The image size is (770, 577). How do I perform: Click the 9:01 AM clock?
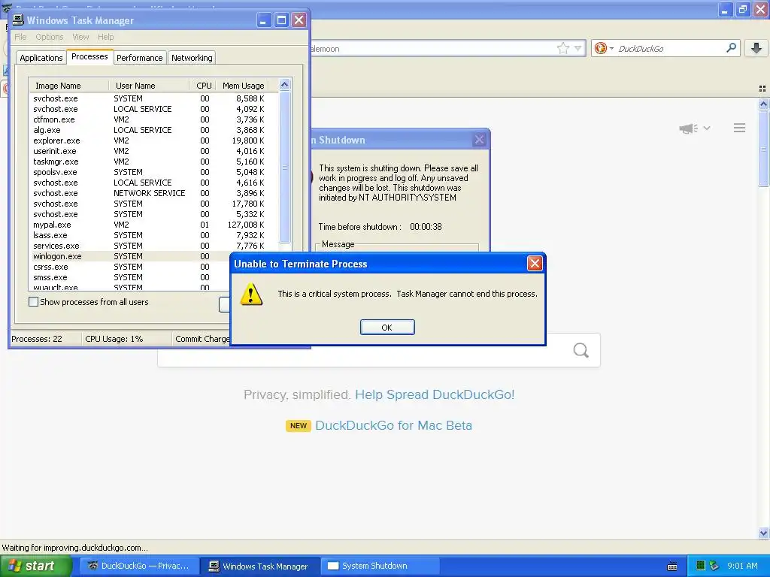point(742,566)
